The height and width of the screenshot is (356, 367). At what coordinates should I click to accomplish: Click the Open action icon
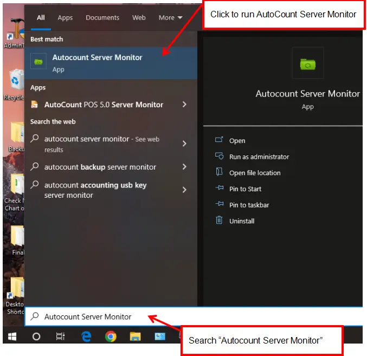pyautogui.click(x=219, y=140)
